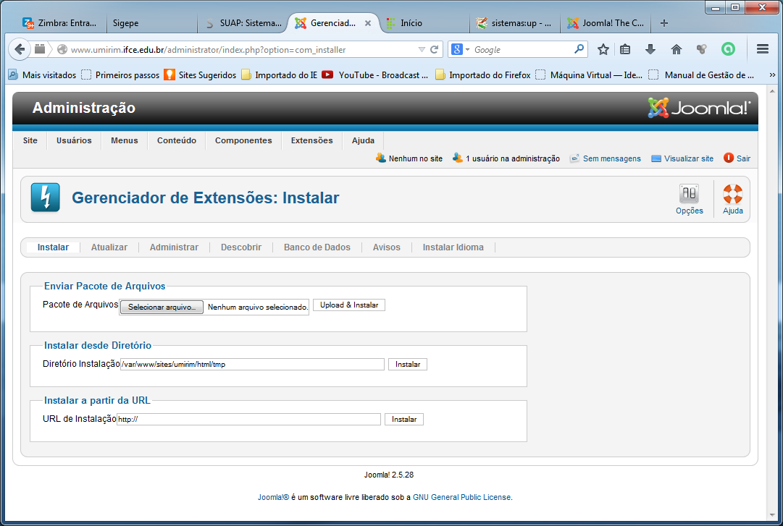Click the Visualizar site monitor icon
The image size is (783, 526).
click(x=656, y=158)
